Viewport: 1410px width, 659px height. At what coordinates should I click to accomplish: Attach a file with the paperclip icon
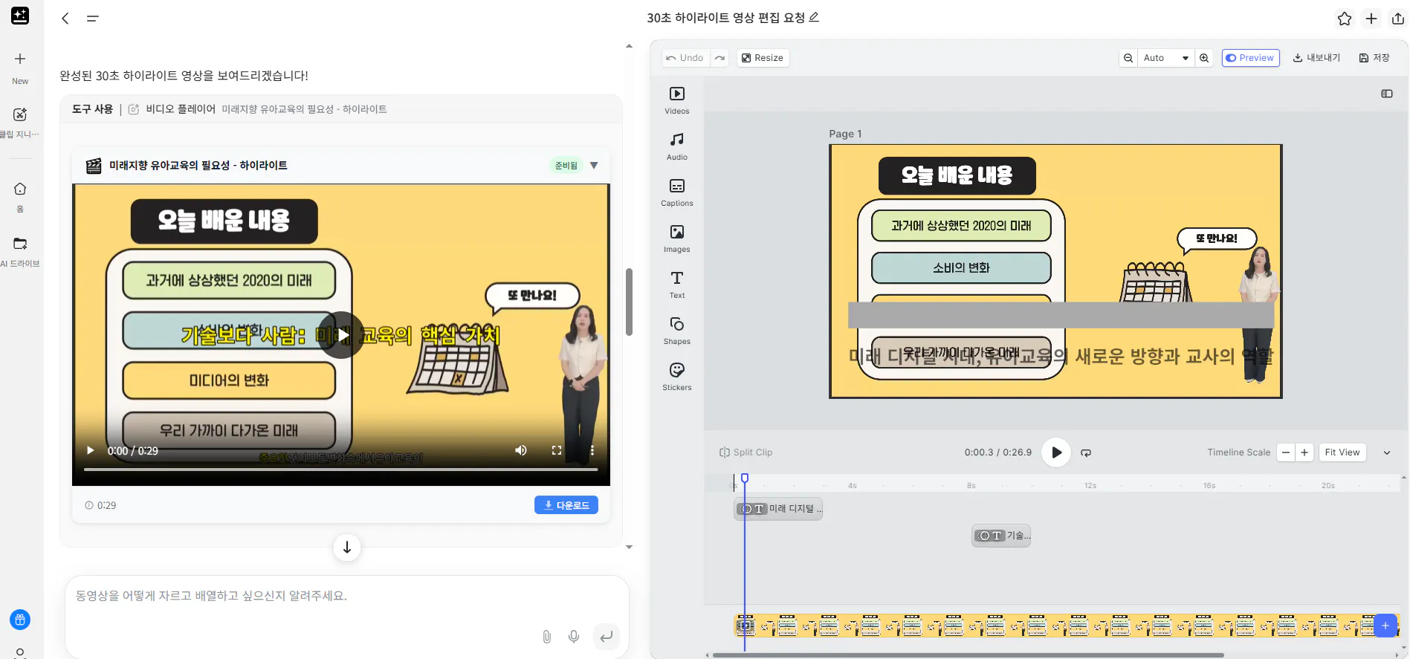(546, 637)
